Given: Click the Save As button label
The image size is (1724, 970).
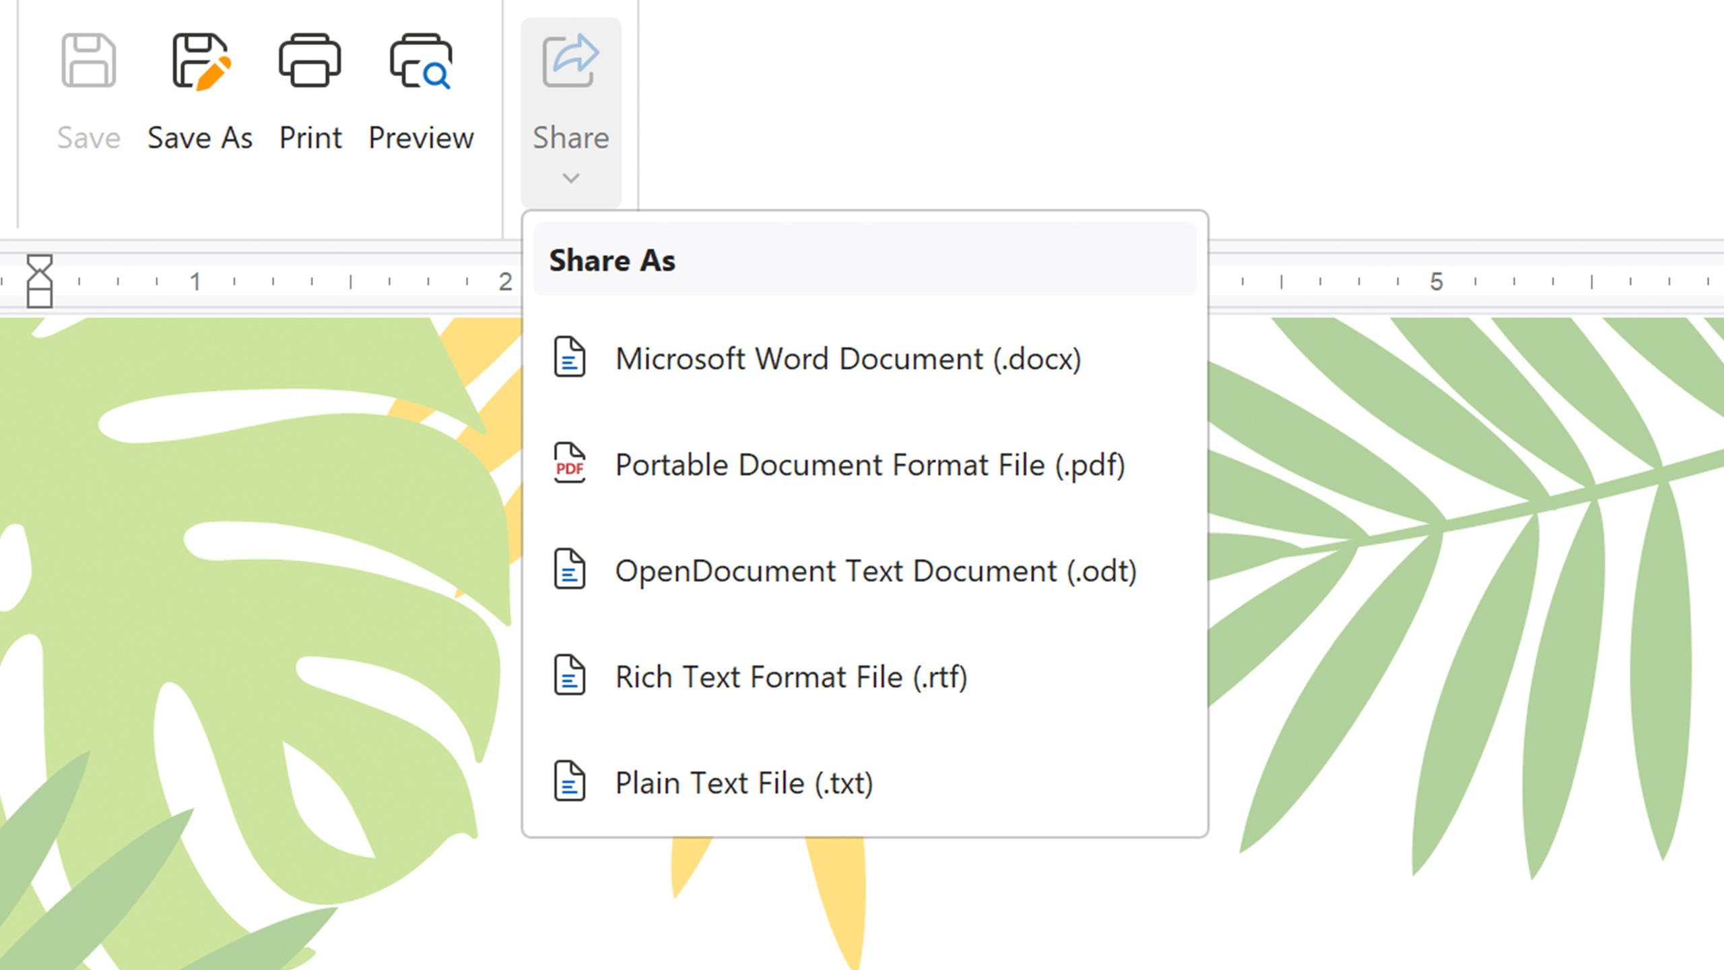Looking at the screenshot, I should (200, 137).
